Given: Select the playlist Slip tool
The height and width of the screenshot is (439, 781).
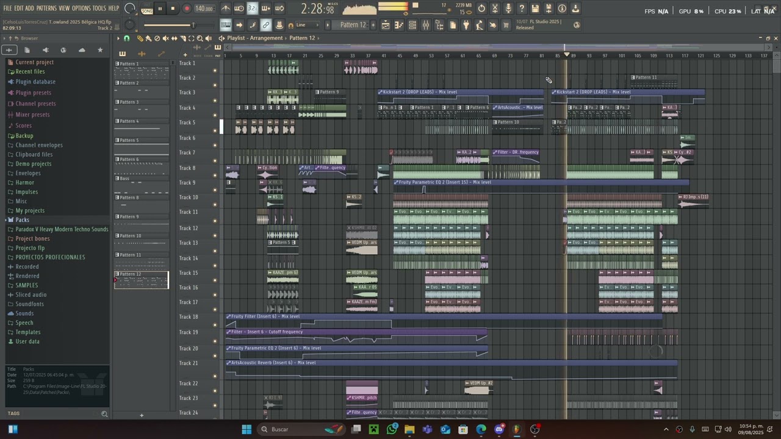Looking at the screenshot, I should (174, 38).
